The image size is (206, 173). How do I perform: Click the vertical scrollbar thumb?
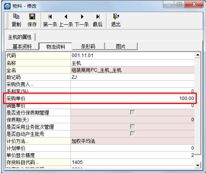[x=198, y=106]
